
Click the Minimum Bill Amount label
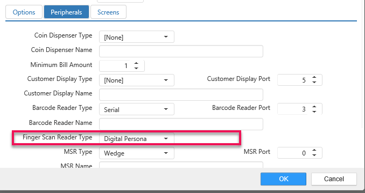(61, 65)
